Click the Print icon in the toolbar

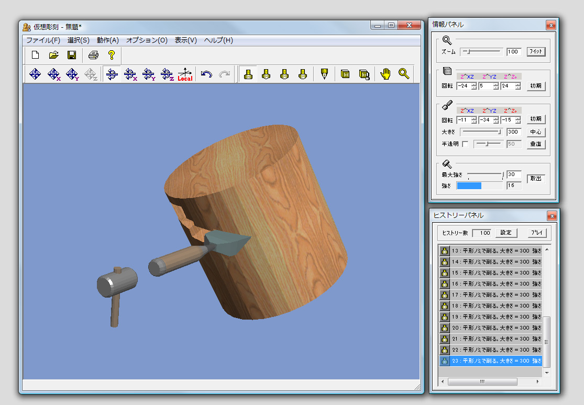[93, 55]
